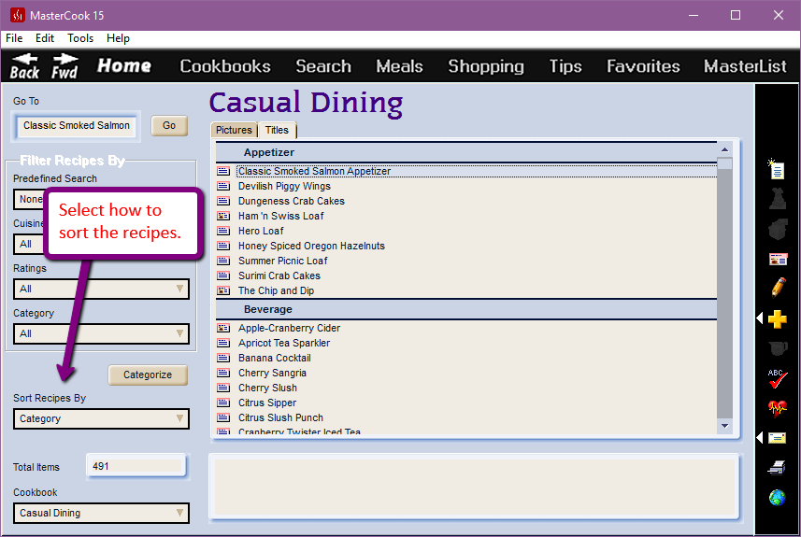Click the recipe card view icon
This screenshot has width=801, height=537.
(x=778, y=260)
